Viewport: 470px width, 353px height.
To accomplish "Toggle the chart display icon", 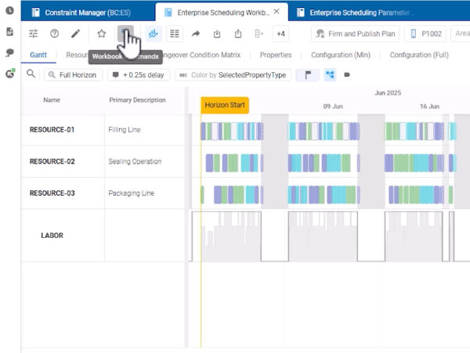I will (154, 34).
